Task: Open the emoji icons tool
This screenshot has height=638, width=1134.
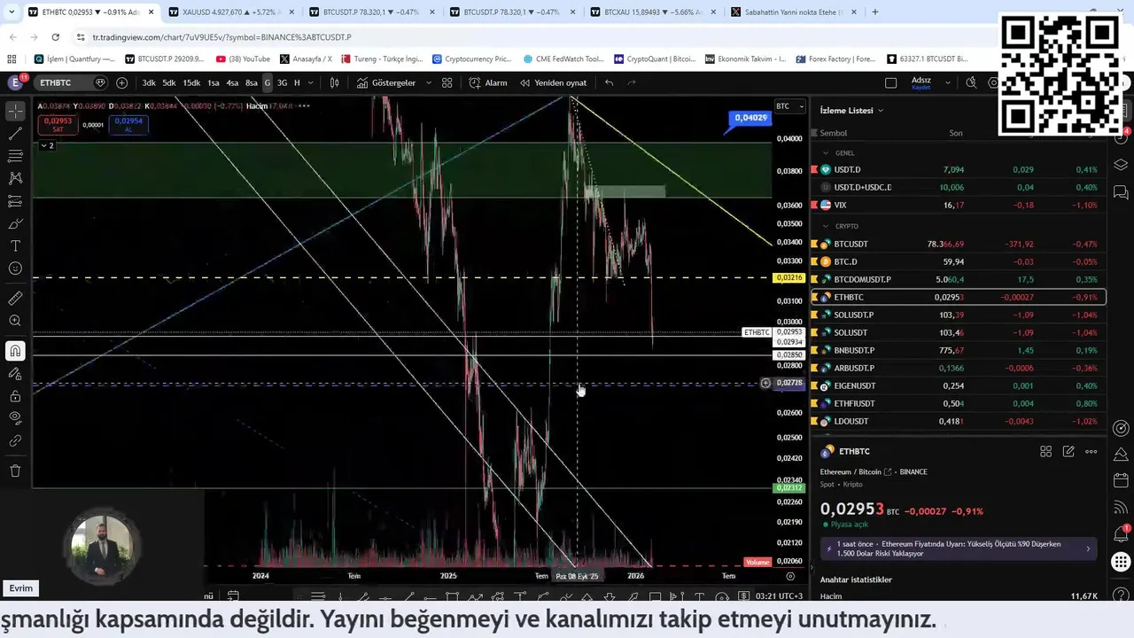Action: point(15,268)
